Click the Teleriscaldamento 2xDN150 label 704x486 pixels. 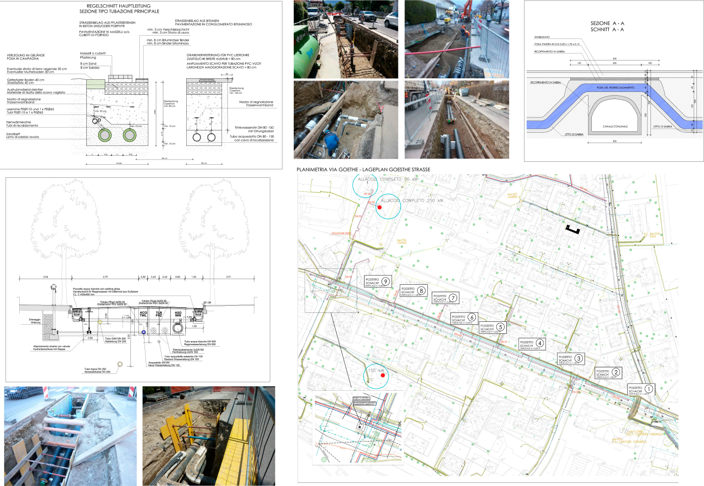(x=188, y=350)
